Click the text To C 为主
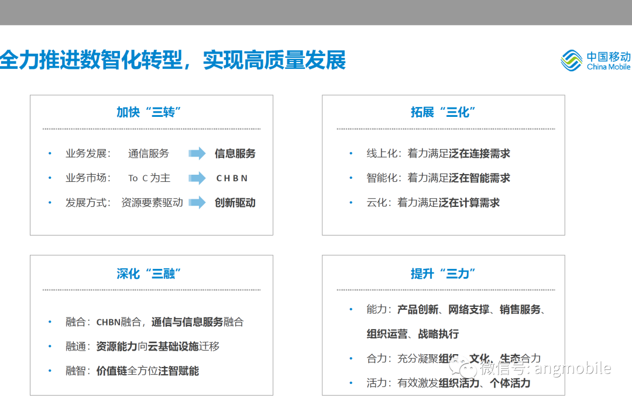 (x=149, y=178)
